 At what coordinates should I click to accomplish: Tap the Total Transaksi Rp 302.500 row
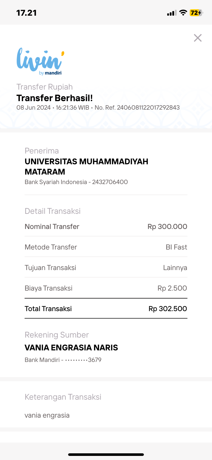point(106,309)
